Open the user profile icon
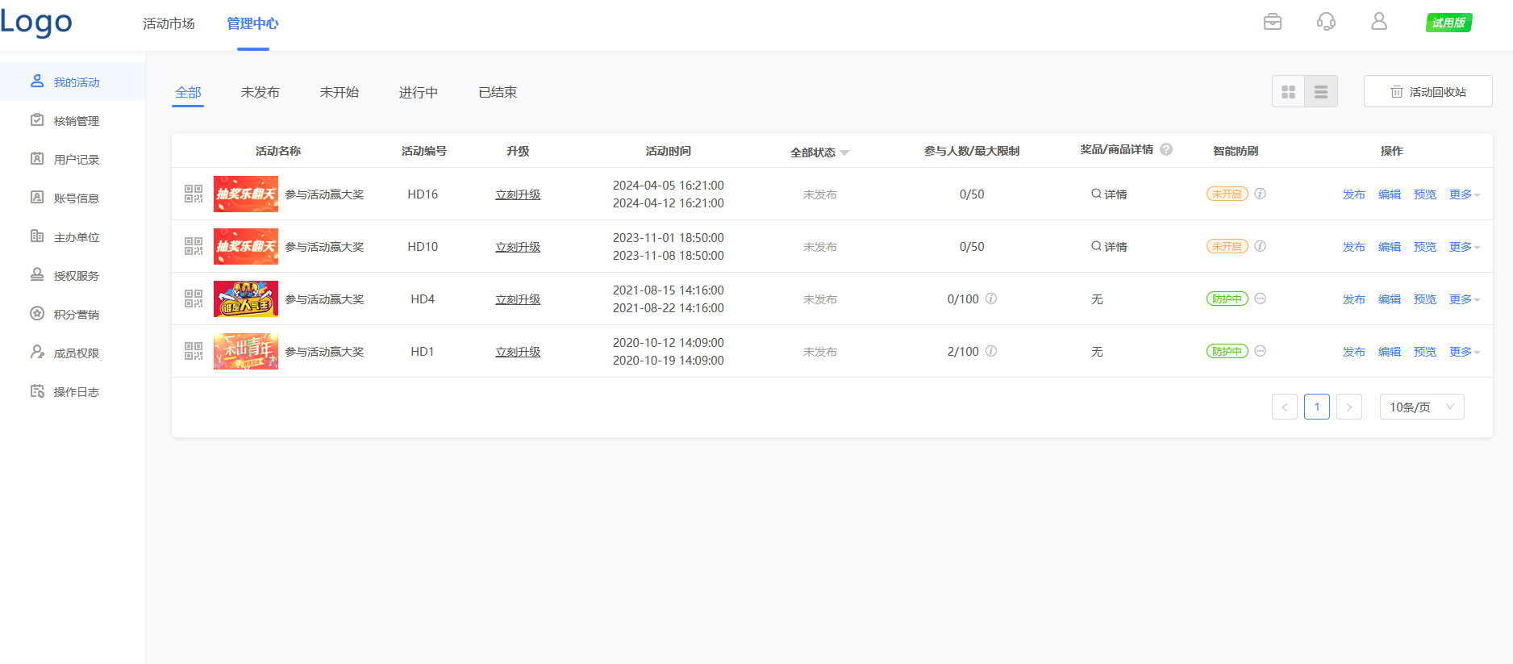Screen dimensions: 1513x664 [1379, 22]
